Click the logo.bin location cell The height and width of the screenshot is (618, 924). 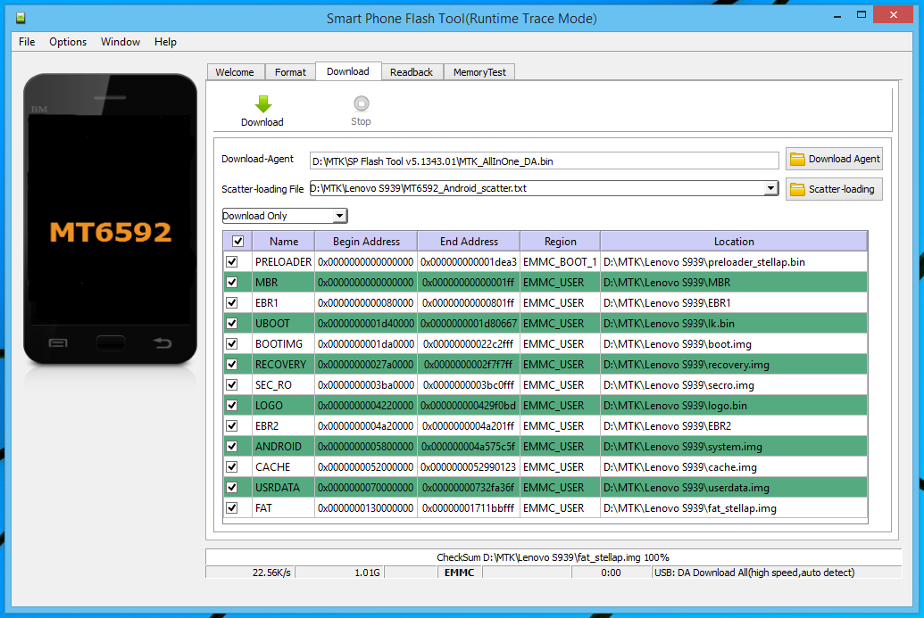coord(734,406)
